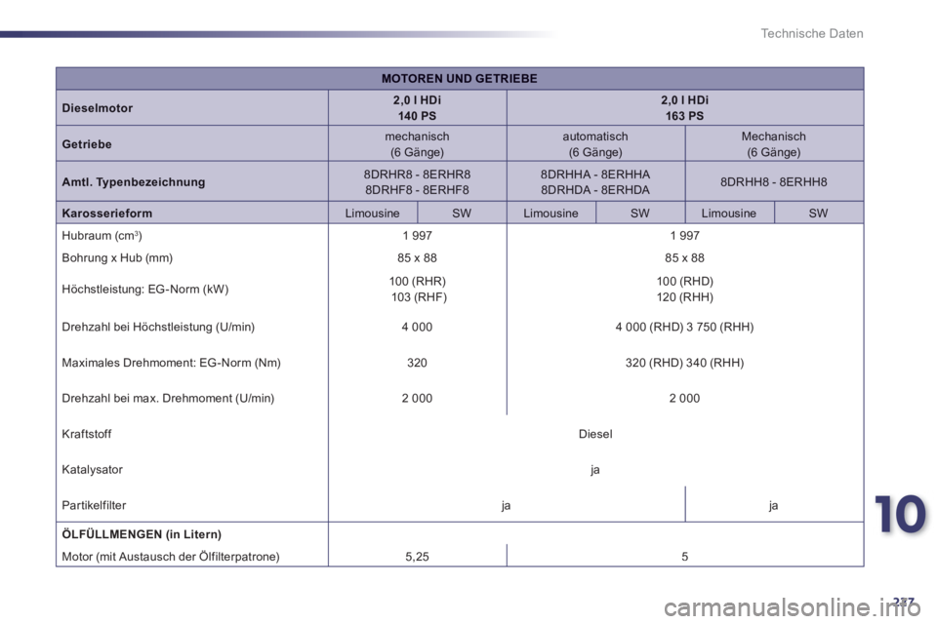The image size is (937, 624).
Task: Select the 'ÖLFÜLLMENGEN (in Litern)' heading
Action: [142, 534]
